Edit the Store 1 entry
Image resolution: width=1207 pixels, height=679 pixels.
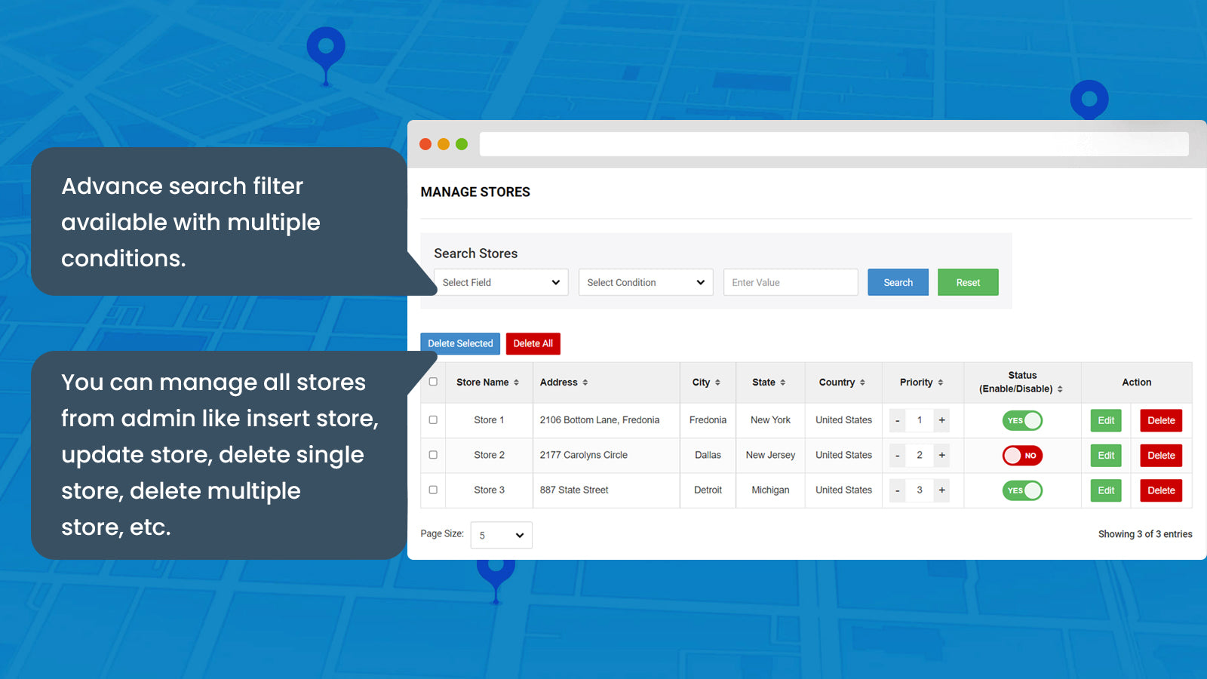[x=1106, y=420]
